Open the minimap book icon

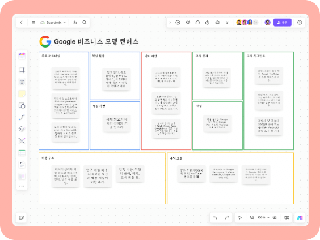[287, 217]
